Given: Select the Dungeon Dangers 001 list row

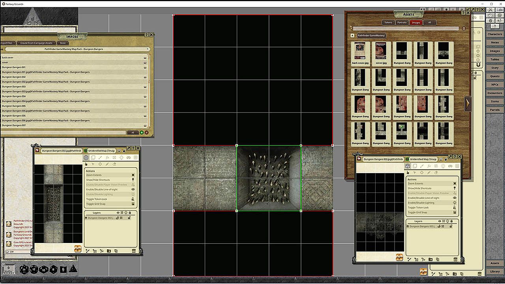Looking at the screenshot, I should click(x=75, y=67).
